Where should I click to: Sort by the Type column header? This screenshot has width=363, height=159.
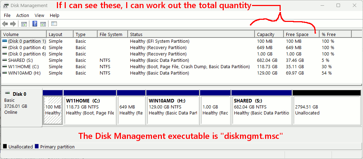click(86, 35)
